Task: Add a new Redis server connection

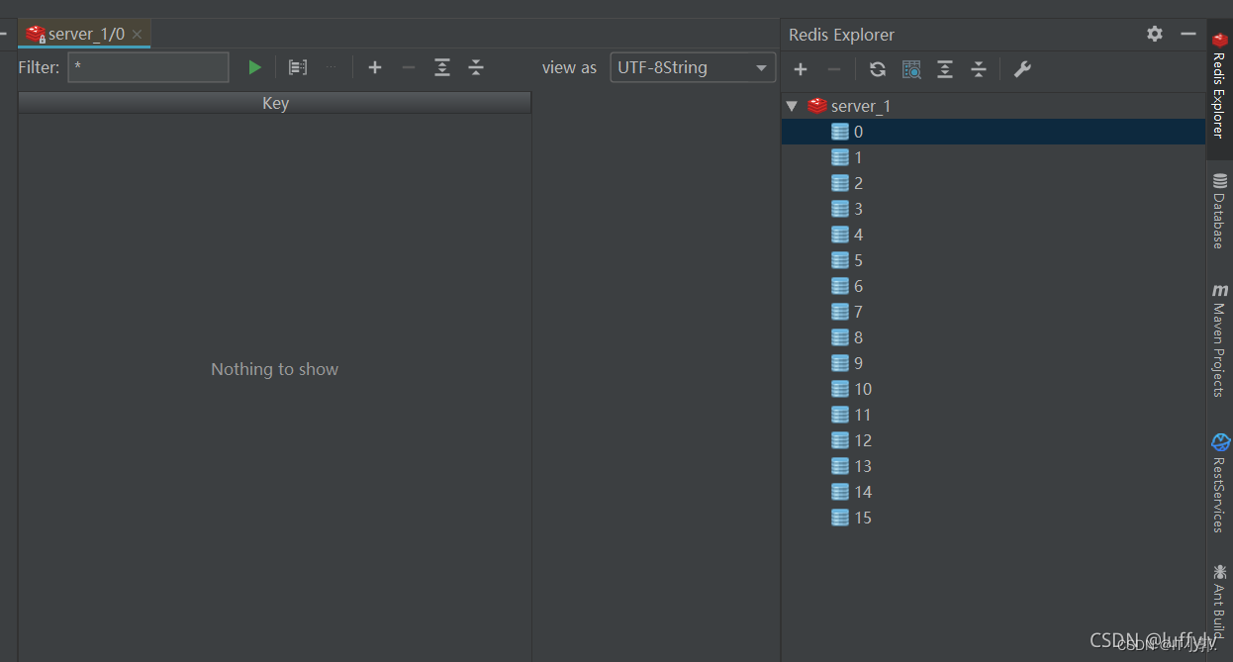Action: [801, 69]
